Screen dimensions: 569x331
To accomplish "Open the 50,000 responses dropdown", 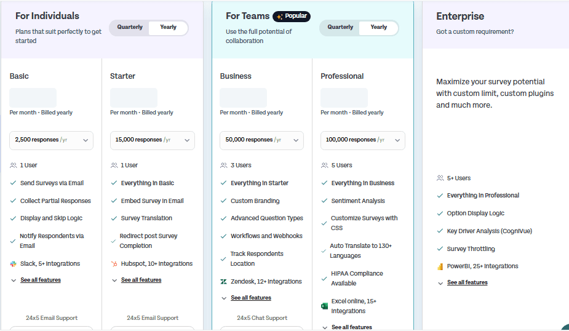I will [x=261, y=140].
